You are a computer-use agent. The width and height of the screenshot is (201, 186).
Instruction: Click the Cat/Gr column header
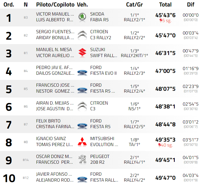134,4
